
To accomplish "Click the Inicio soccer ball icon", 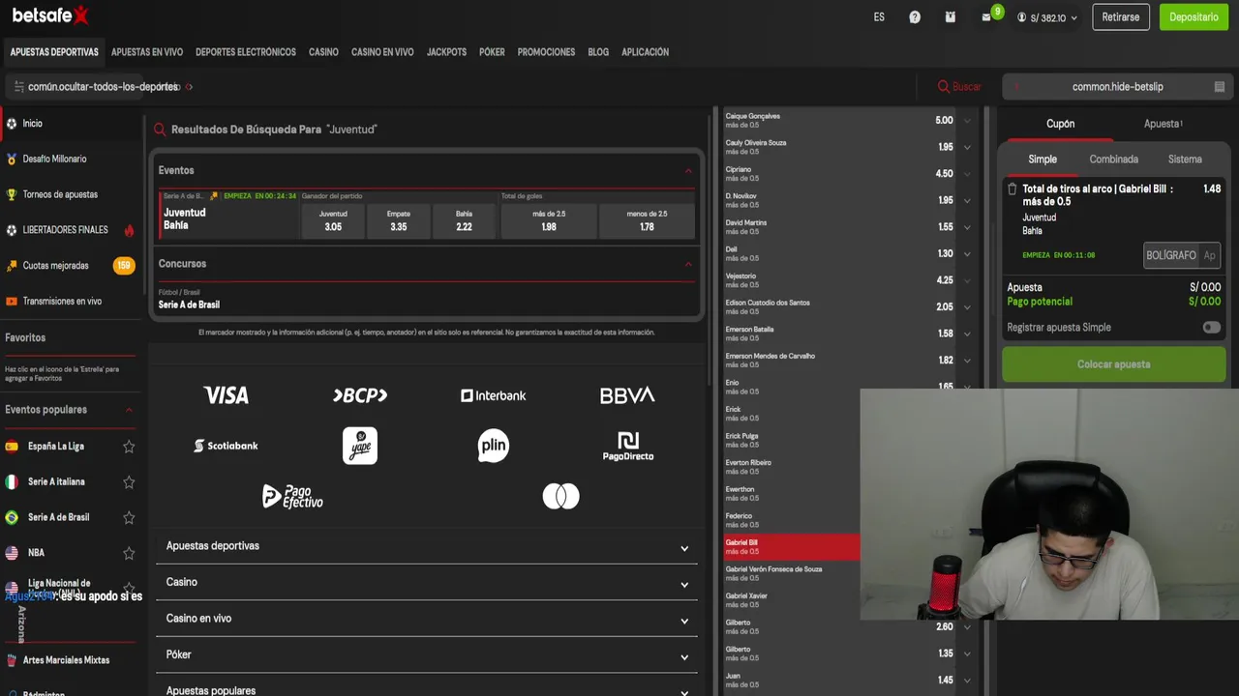I will click(12, 124).
